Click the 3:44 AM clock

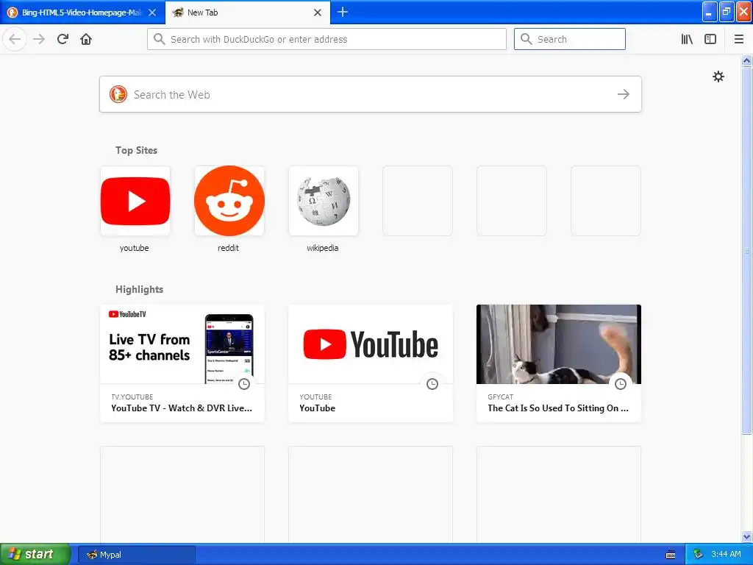pyautogui.click(x=726, y=555)
